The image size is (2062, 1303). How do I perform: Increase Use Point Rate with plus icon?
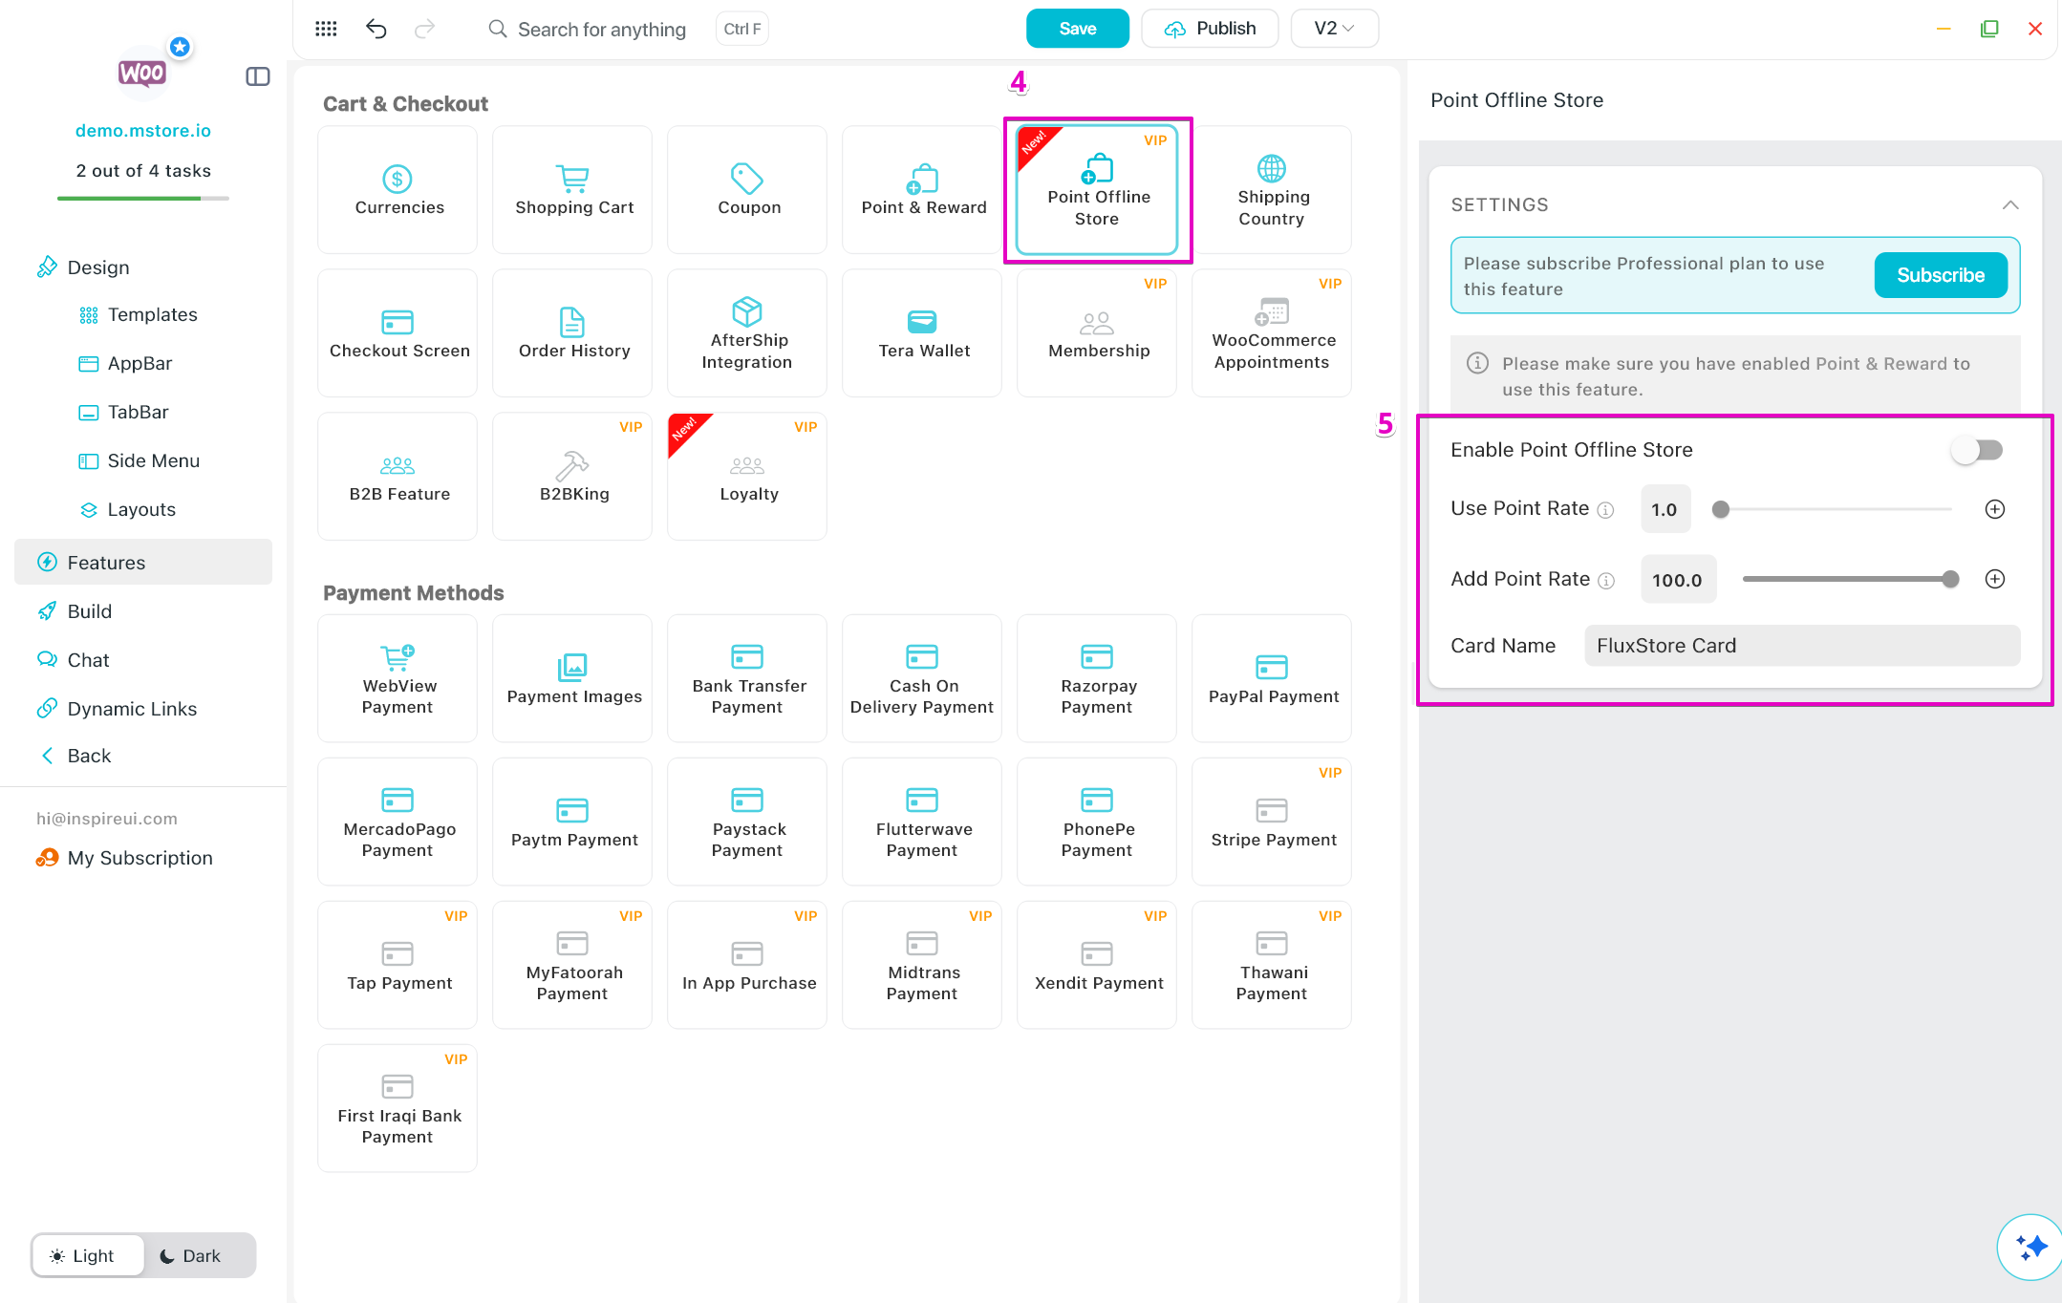1995,509
